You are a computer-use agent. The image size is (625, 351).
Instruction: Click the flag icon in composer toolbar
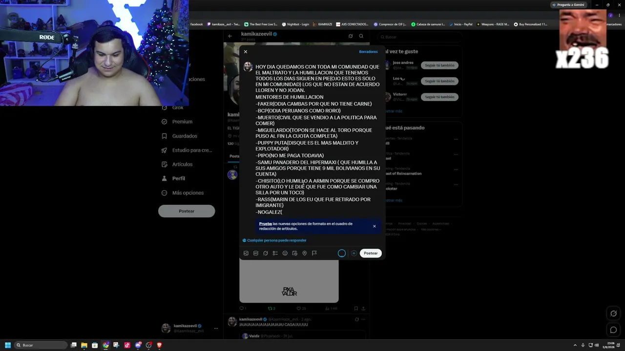pyautogui.click(x=314, y=253)
